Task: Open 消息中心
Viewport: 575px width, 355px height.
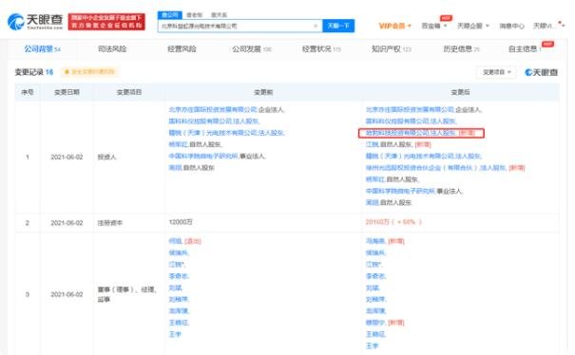Action: pos(511,26)
